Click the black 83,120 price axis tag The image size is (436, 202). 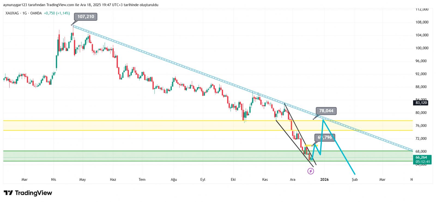(421, 103)
